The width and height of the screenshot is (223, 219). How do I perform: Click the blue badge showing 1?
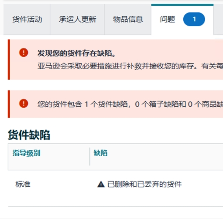[x=194, y=19]
